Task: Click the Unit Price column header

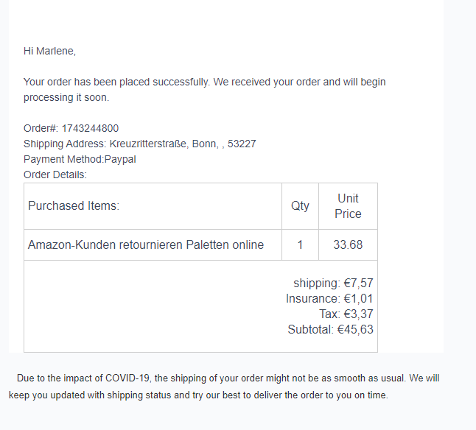Action: coord(348,206)
